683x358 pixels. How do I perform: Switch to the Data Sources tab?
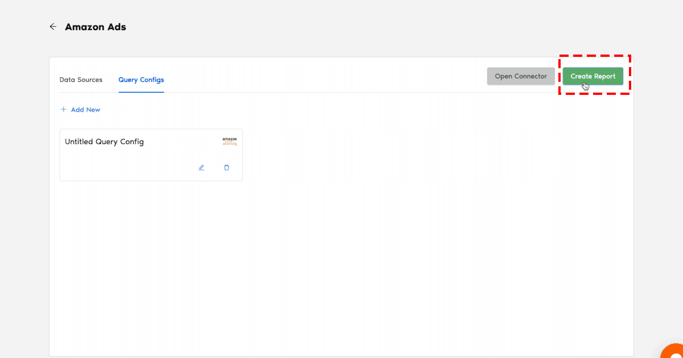(81, 80)
